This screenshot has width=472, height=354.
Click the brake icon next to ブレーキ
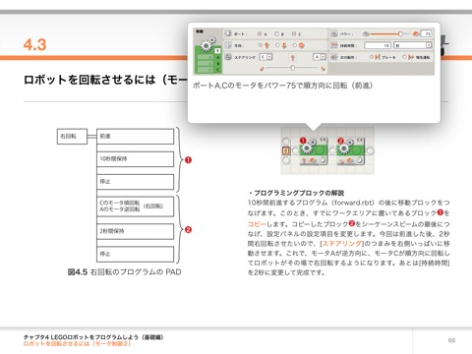tap(378, 57)
